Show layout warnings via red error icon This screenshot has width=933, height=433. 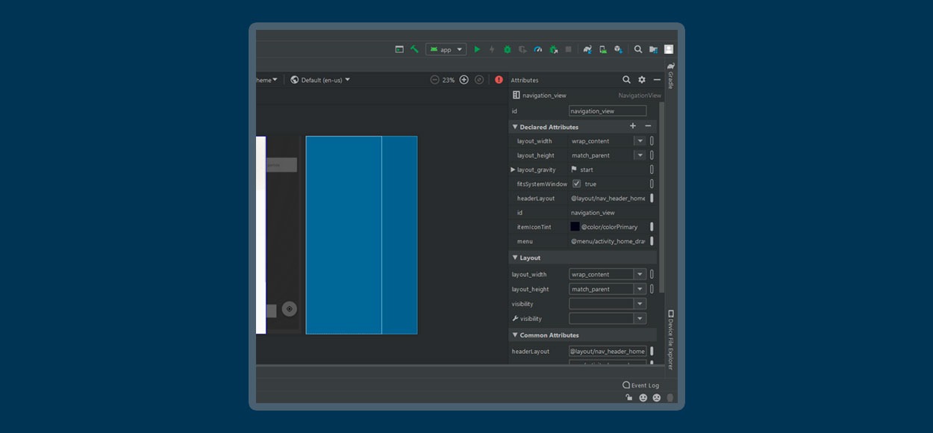[499, 80]
